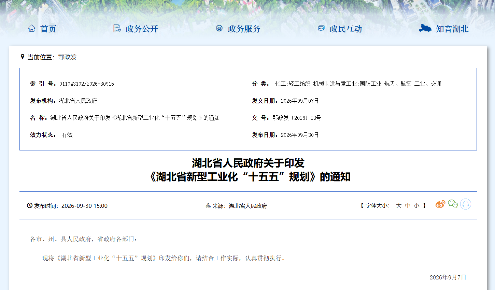Click the home icon beside 首页

tap(32, 28)
